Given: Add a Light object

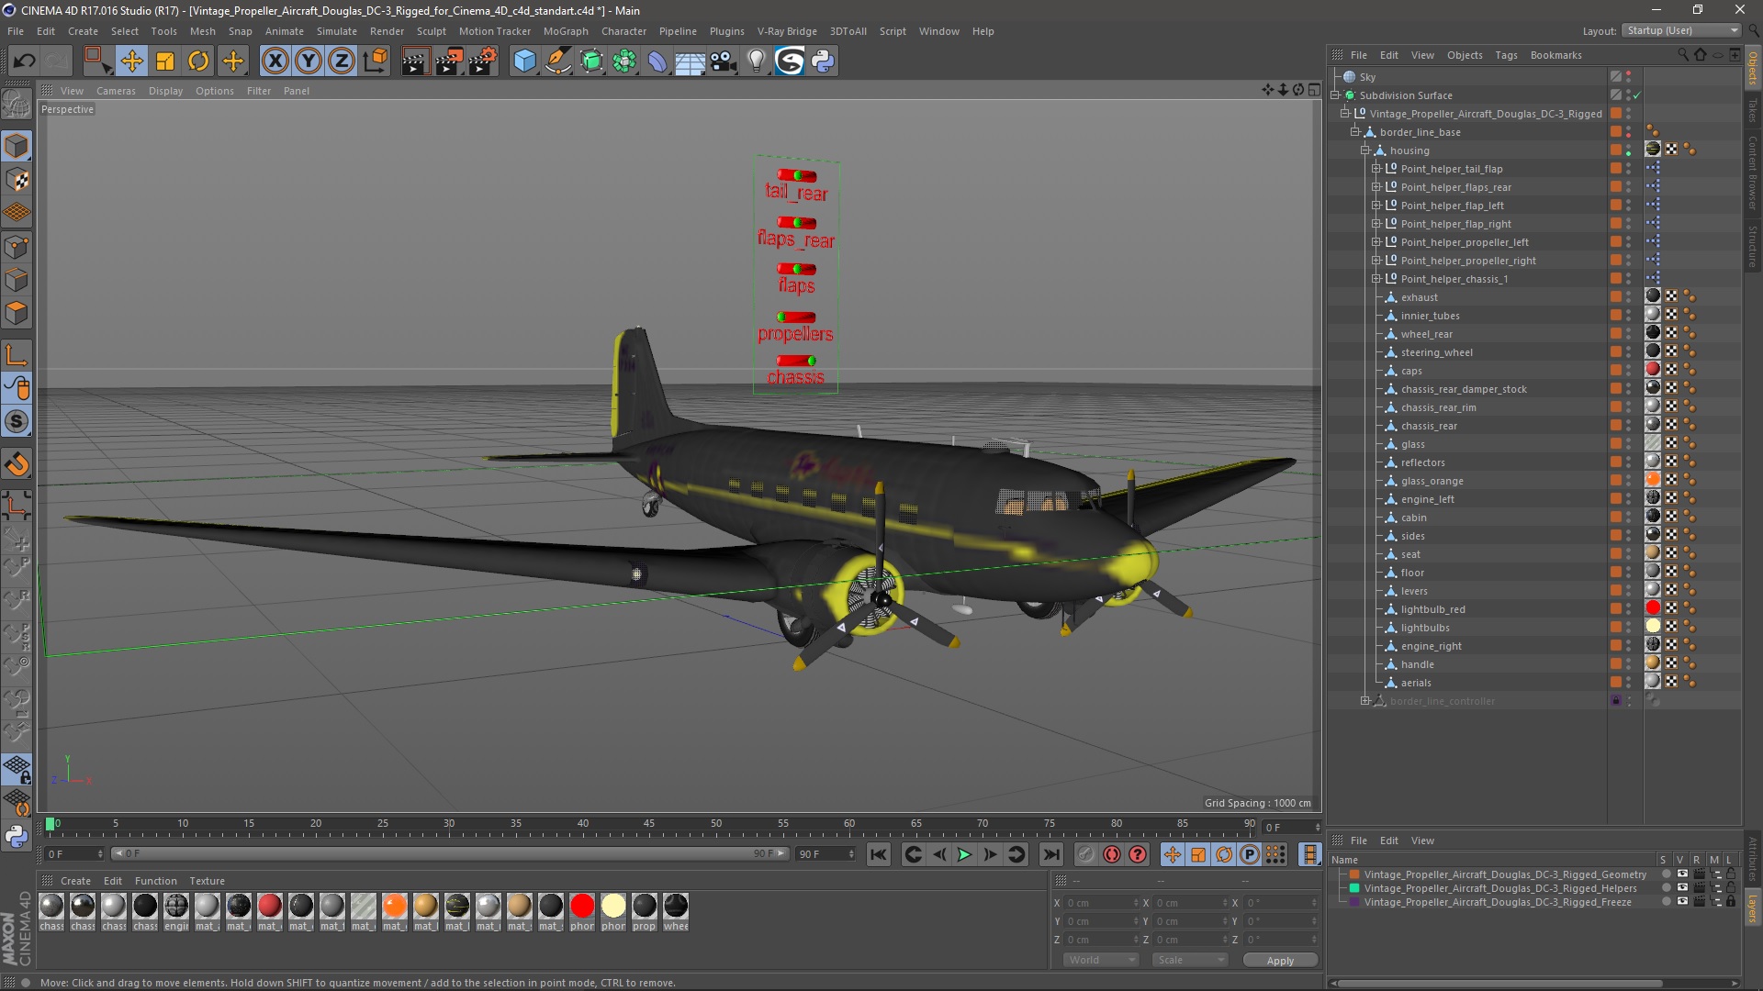Looking at the screenshot, I should point(757,61).
